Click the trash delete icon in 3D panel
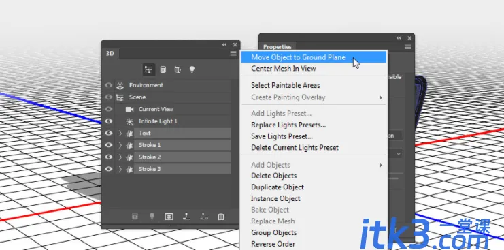 (x=221, y=217)
